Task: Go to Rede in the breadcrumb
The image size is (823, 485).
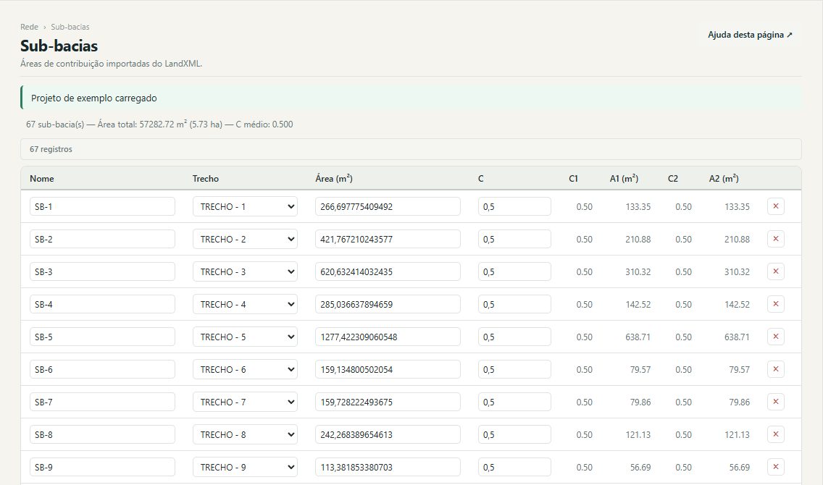Action: tap(30, 27)
